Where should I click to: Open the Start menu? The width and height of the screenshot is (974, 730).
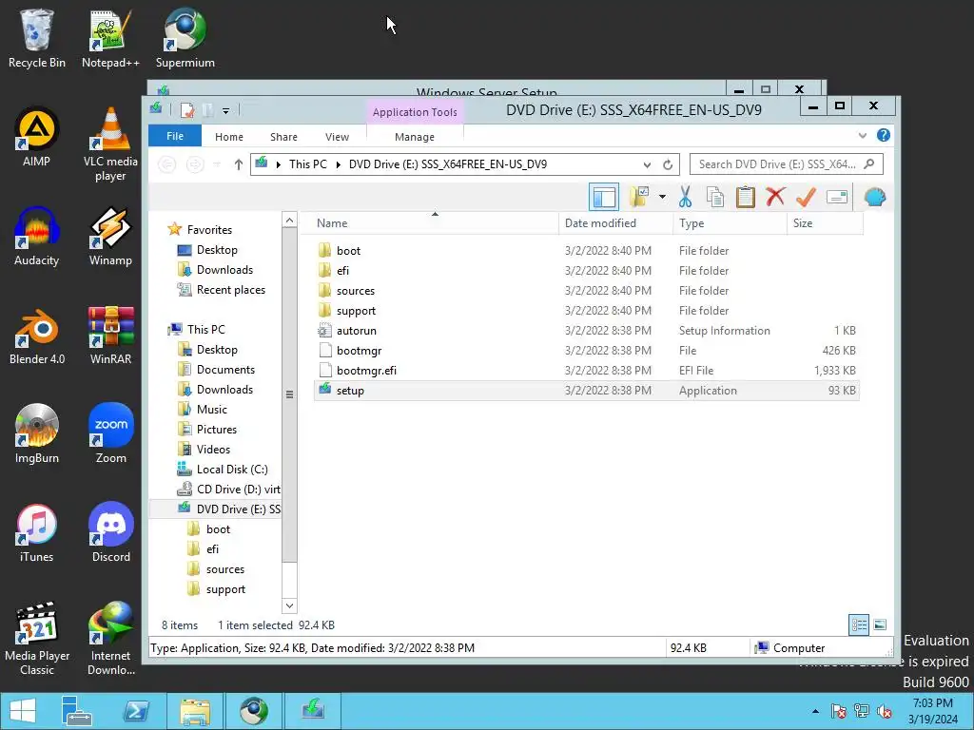point(23,711)
